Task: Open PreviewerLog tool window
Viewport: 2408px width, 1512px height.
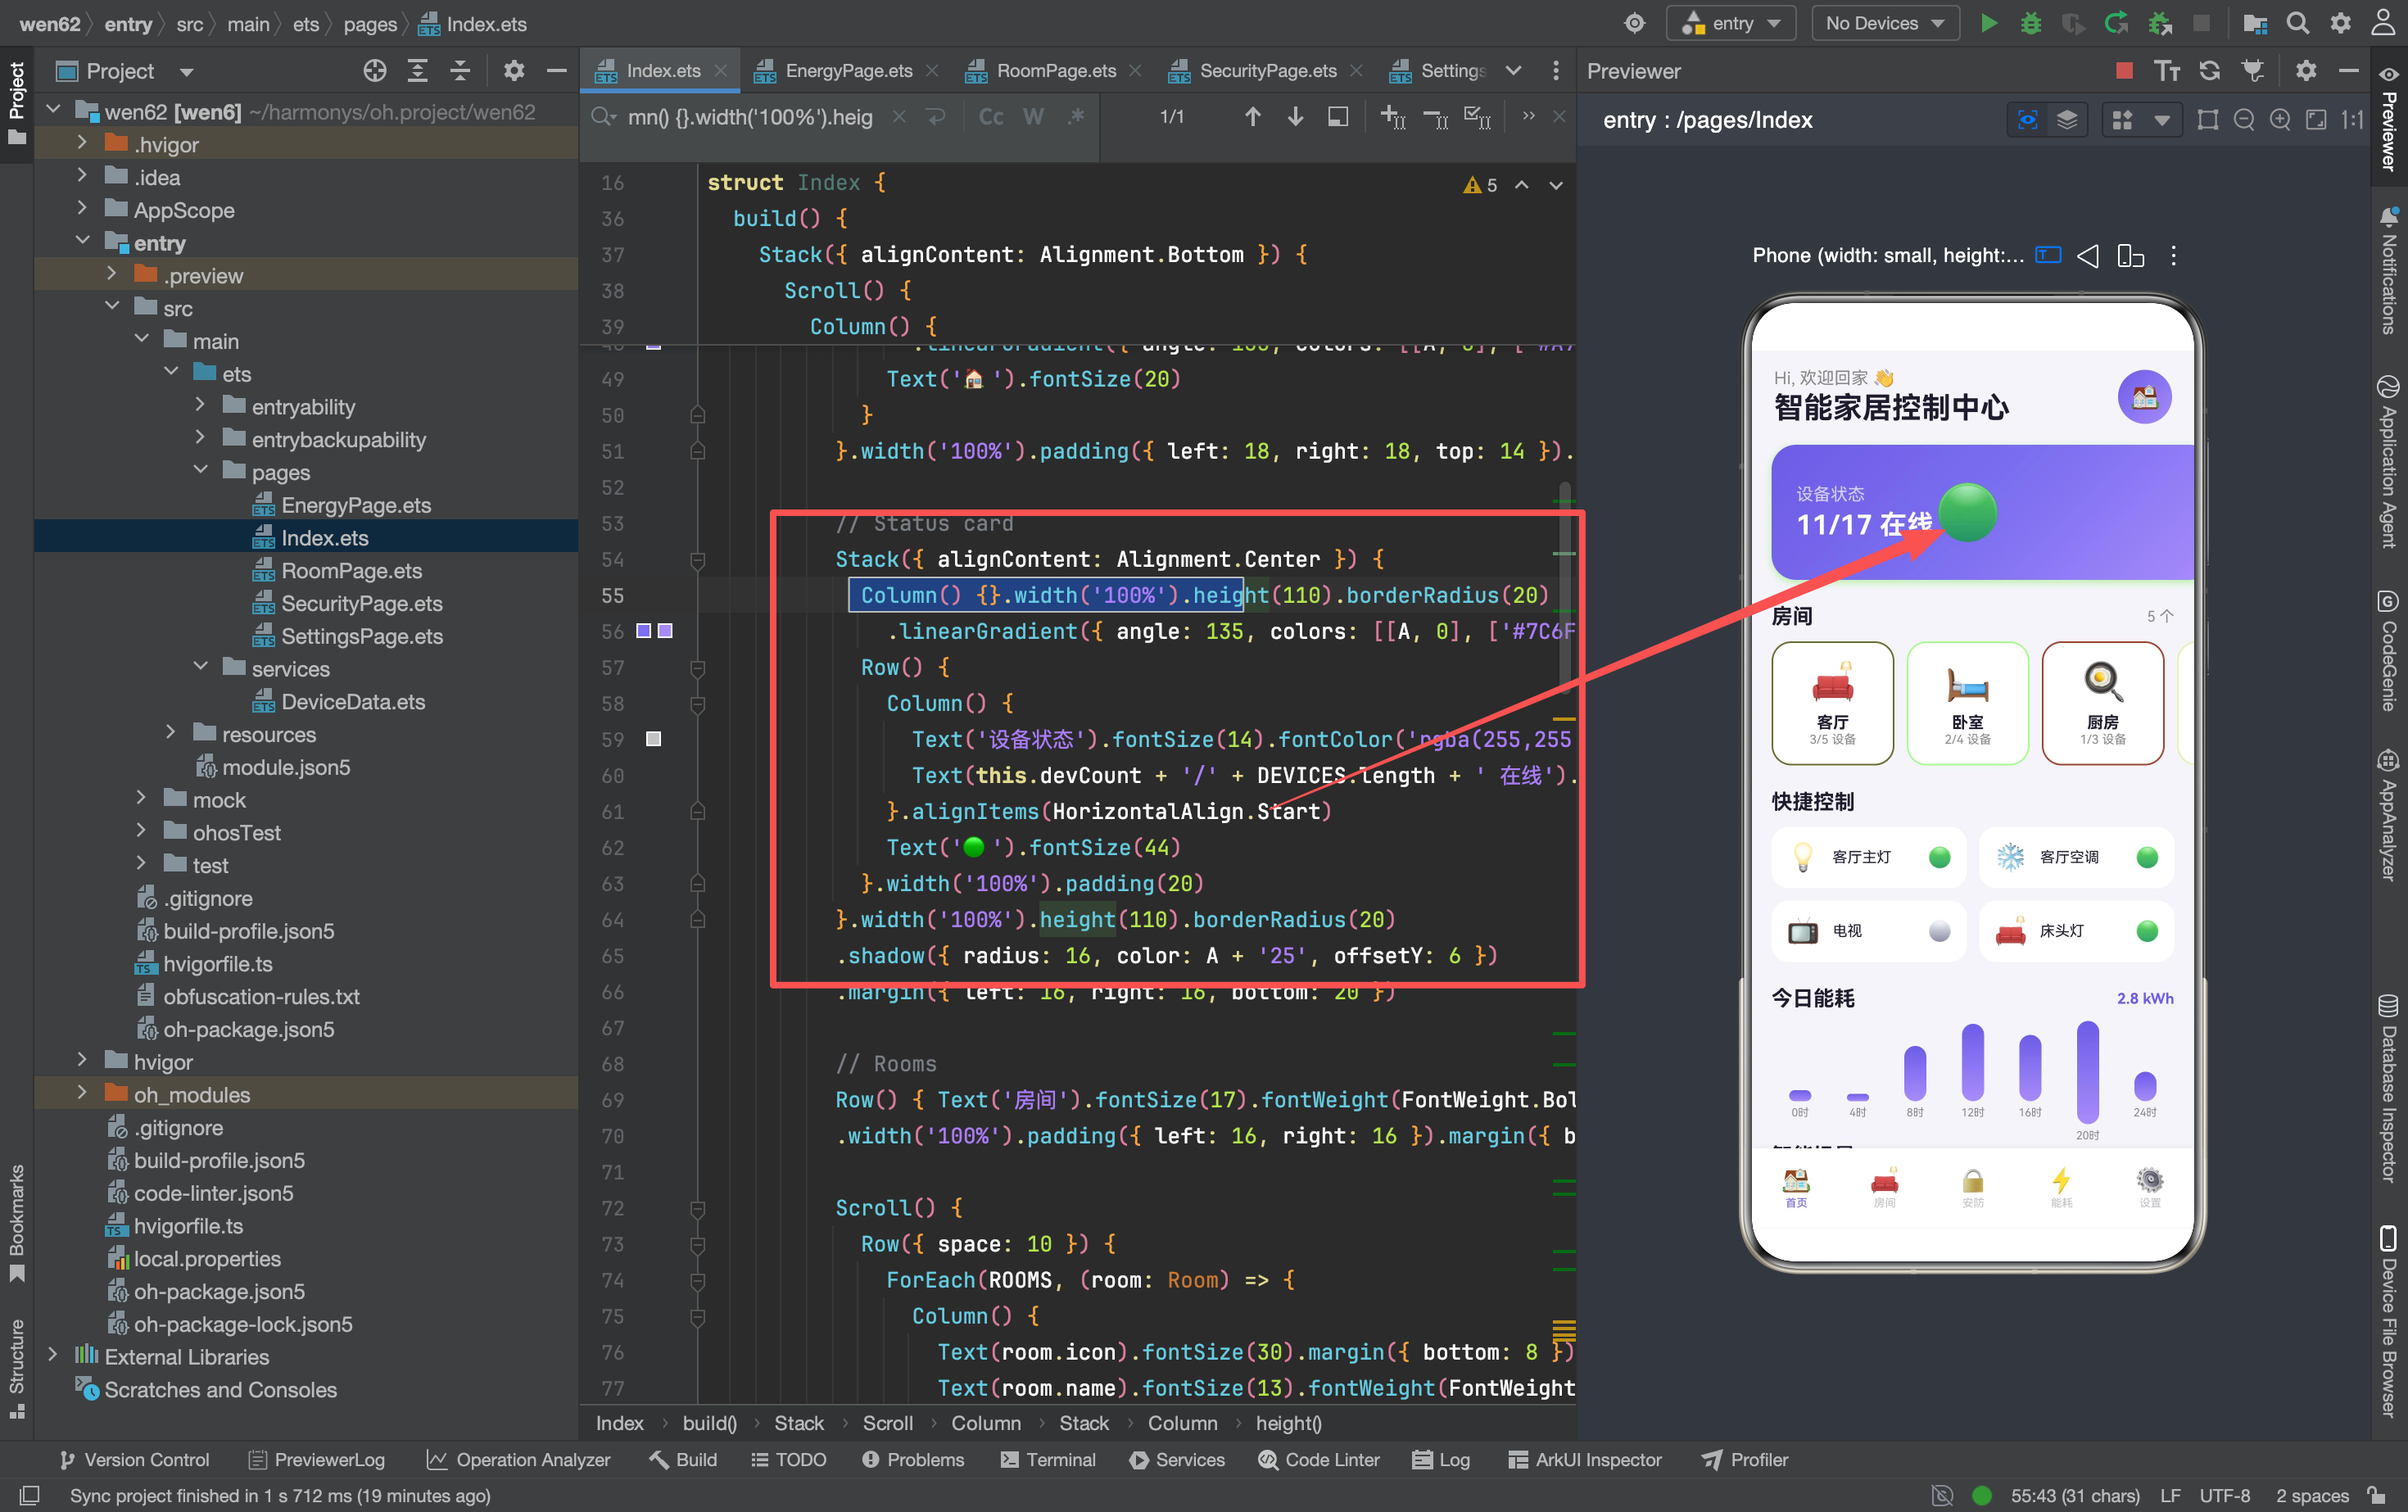Action: (316, 1459)
